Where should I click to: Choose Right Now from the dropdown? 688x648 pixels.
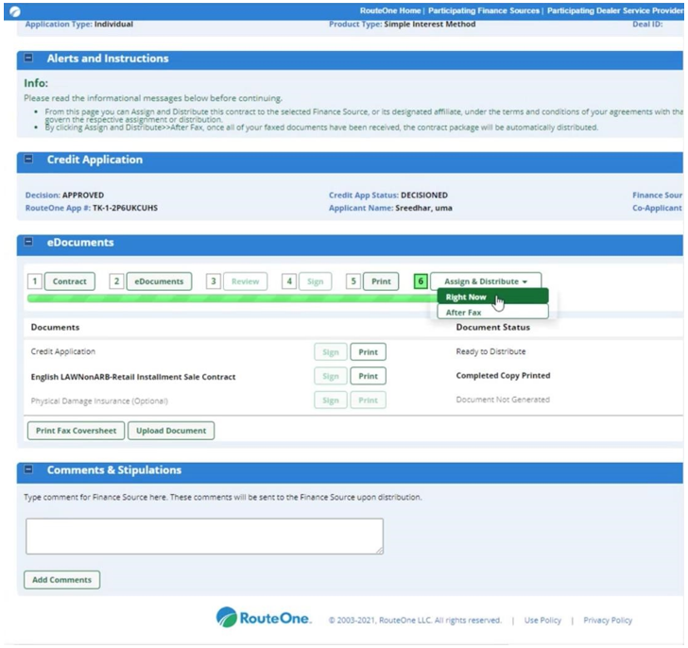[492, 297]
